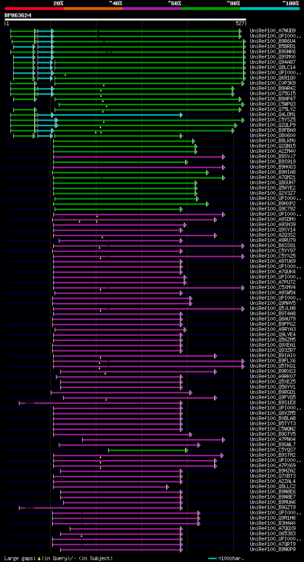
Task: Select label UniRef100_B0BLA8
Action: click(x=273, y=418)
